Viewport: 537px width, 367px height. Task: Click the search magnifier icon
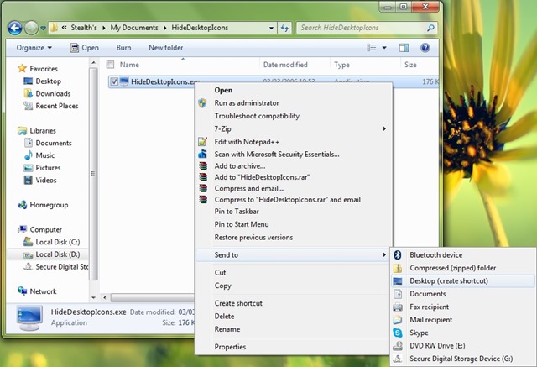(x=430, y=28)
